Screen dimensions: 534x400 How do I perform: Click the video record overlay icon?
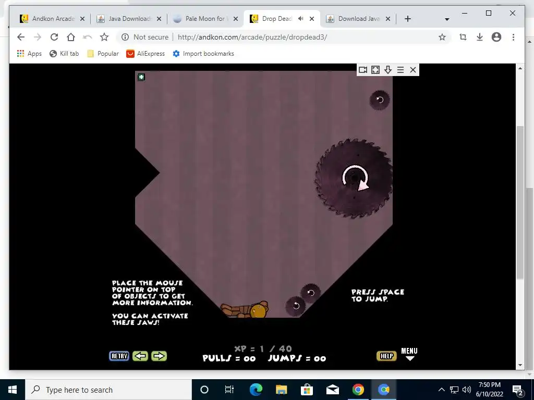click(363, 70)
